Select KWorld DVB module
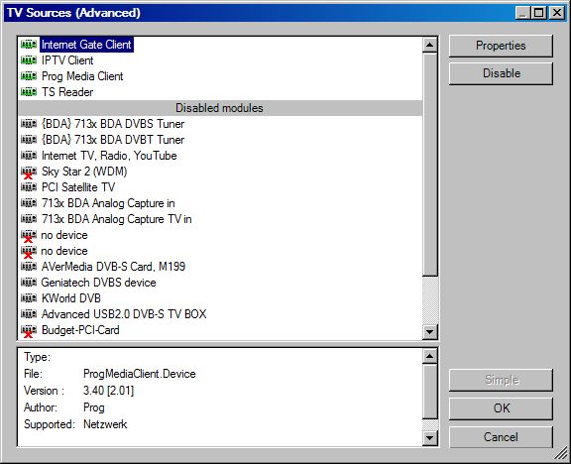This screenshot has height=464, width=571. click(71, 298)
